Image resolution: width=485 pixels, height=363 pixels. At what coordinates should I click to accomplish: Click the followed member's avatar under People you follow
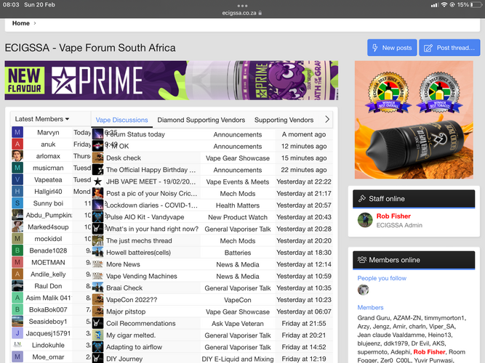point(363,290)
